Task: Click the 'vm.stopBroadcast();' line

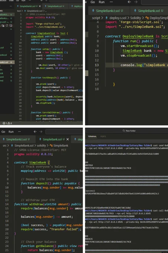Action: tap(139, 55)
